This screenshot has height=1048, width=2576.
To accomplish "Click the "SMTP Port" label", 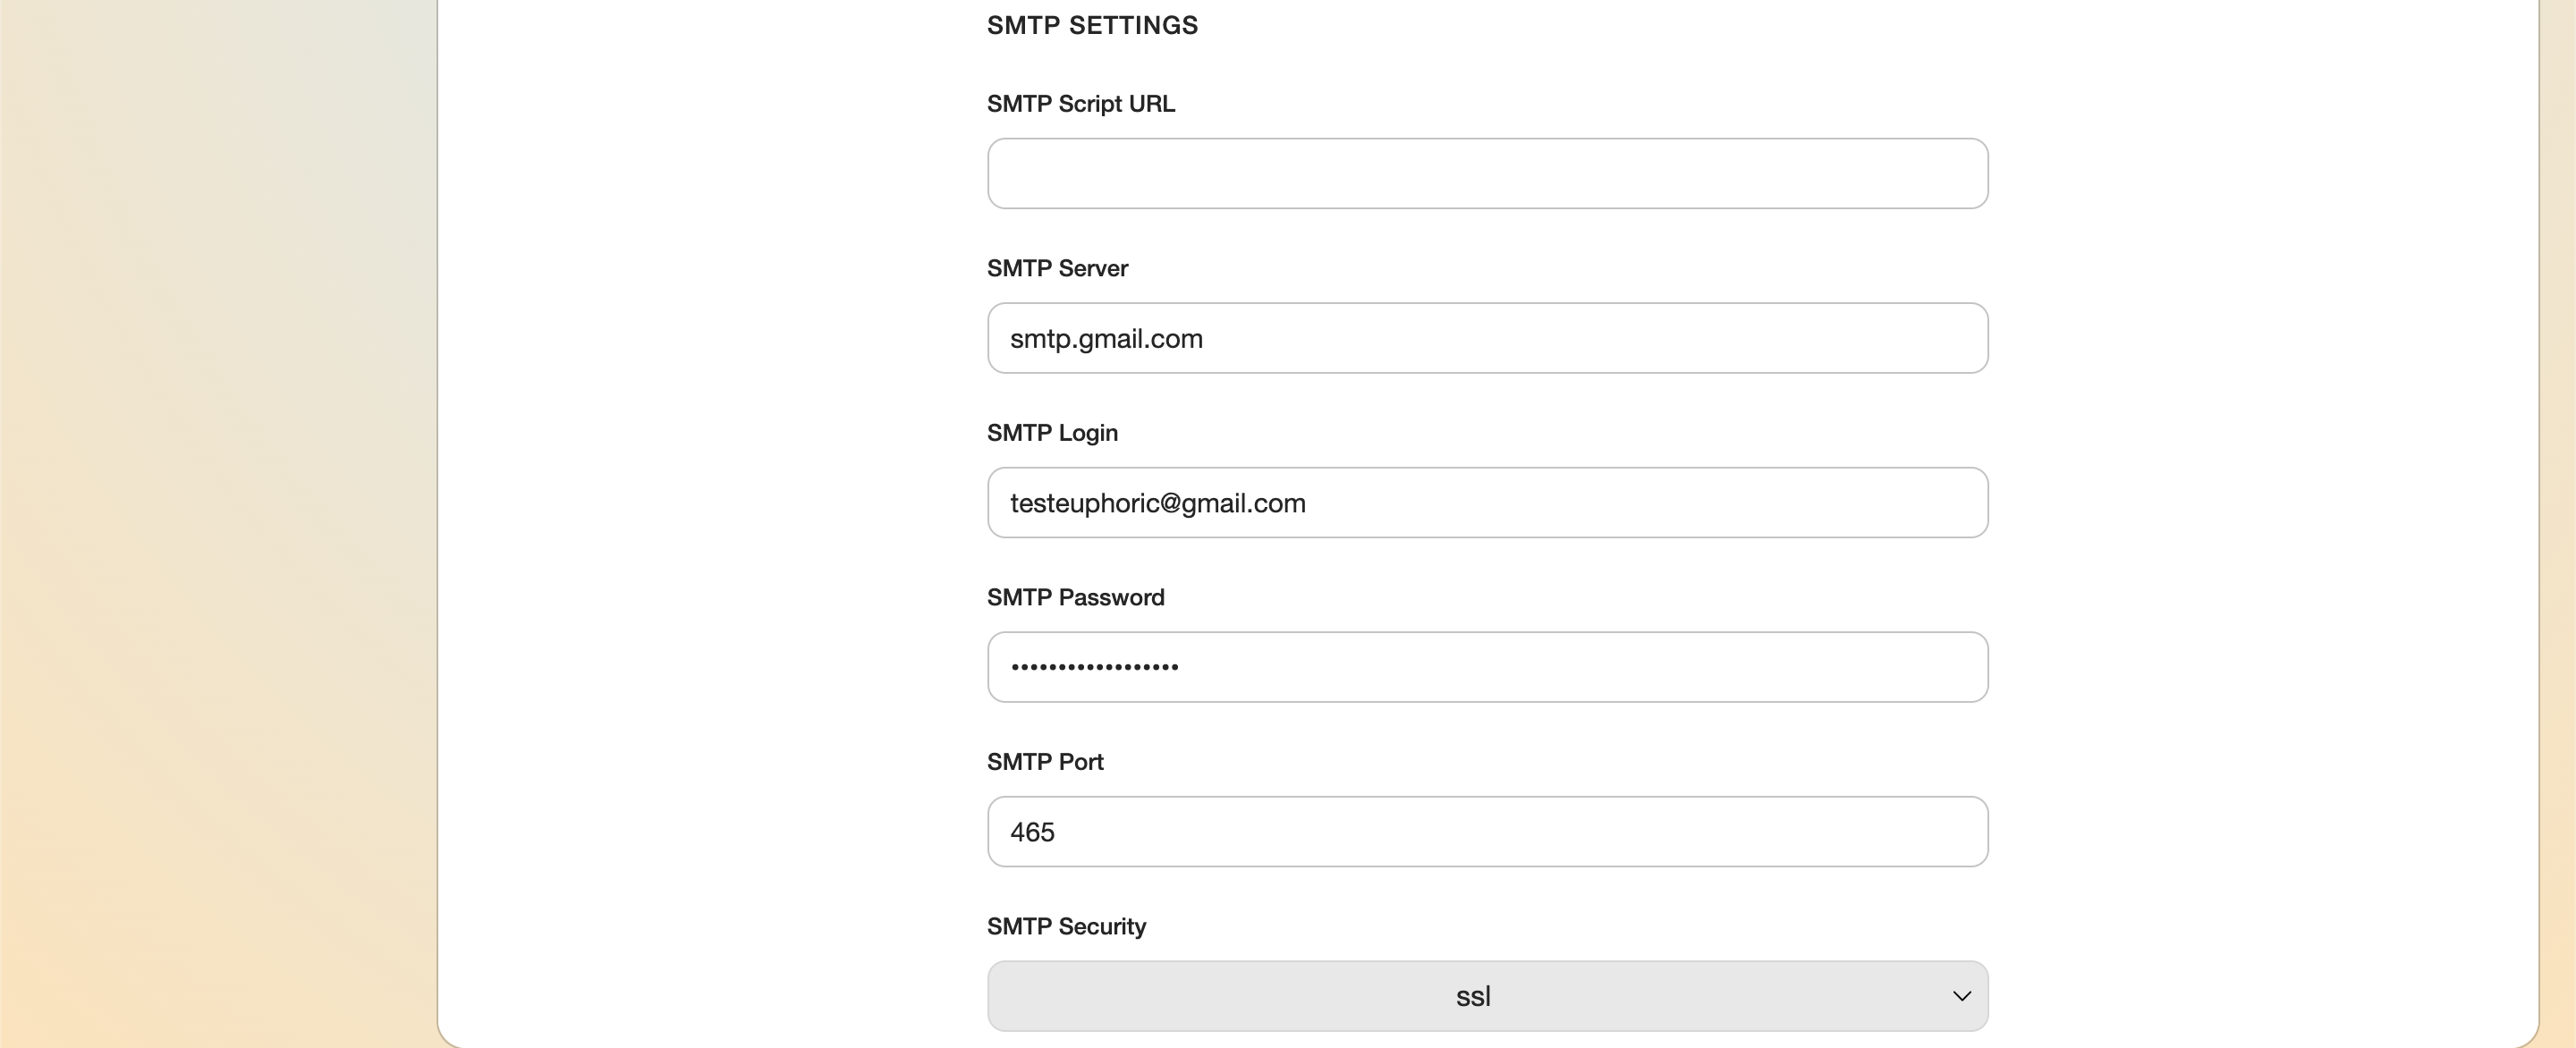I will coord(1045,762).
